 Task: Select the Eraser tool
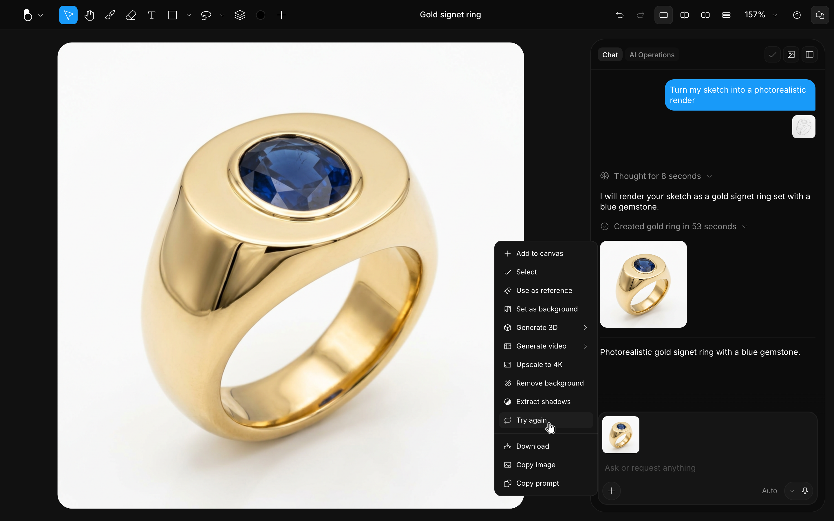(x=131, y=15)
